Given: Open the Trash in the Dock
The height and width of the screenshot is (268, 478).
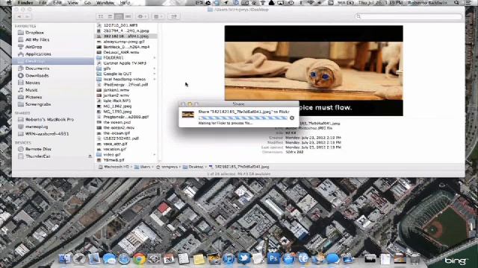Looking at the screenshot, I should pyautogui.click(x=415, y=258).
